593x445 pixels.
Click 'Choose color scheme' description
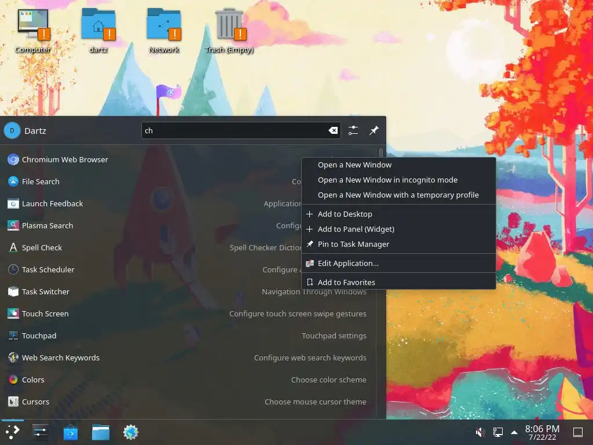tap(329, 380)
